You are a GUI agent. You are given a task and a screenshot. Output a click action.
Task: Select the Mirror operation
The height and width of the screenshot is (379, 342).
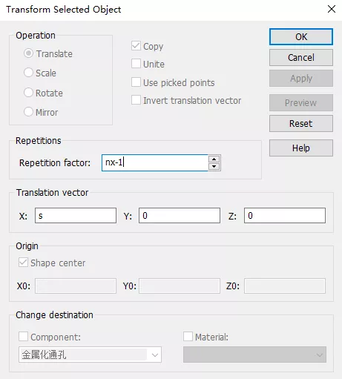(28, 112)
